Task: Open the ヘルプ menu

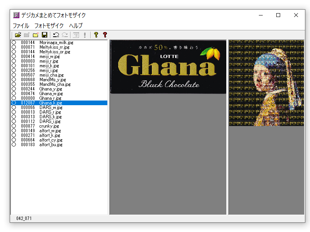Action: click(76, 26)
